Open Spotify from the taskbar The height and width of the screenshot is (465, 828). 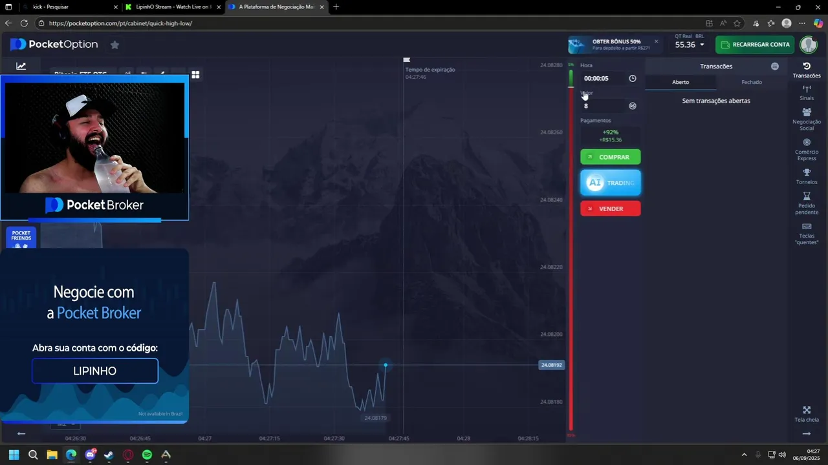coord(147,455)
